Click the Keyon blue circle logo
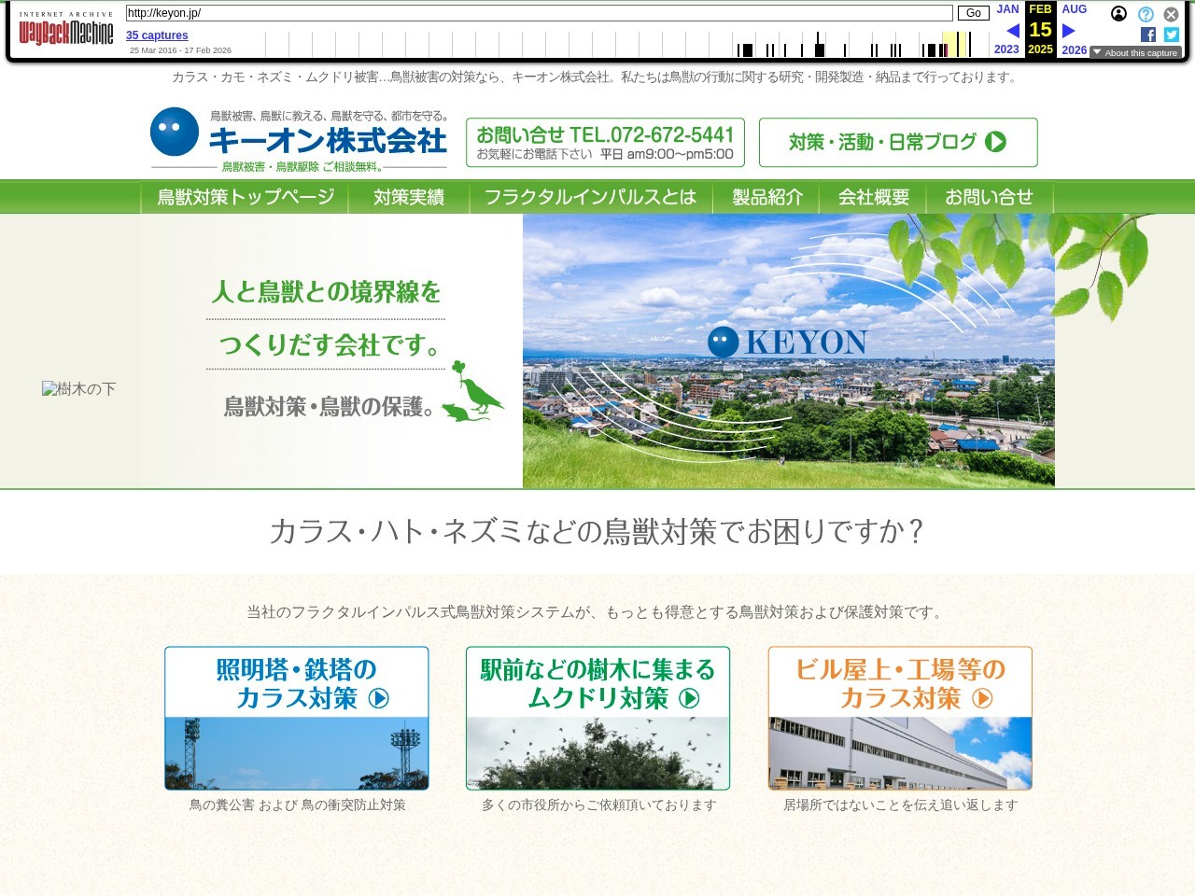 coord(175,132)
